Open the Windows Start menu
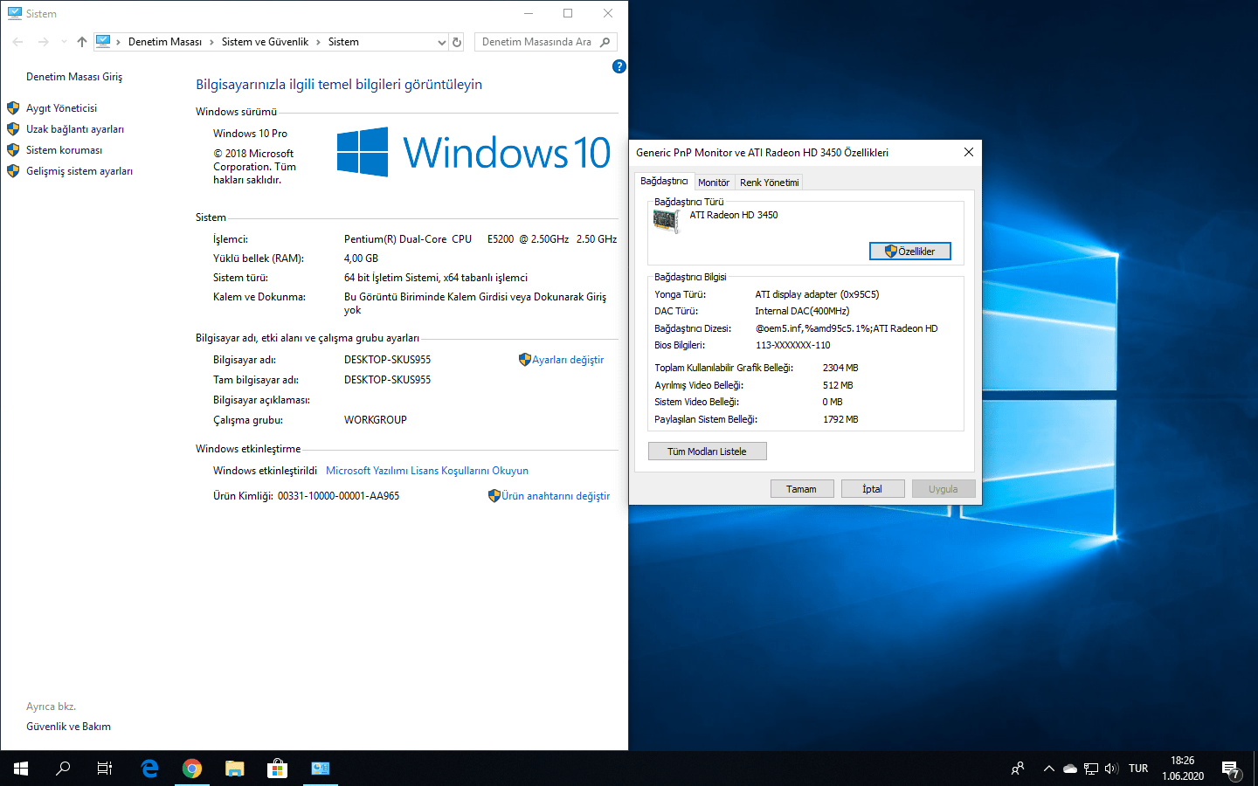 [x=21, y=769]
